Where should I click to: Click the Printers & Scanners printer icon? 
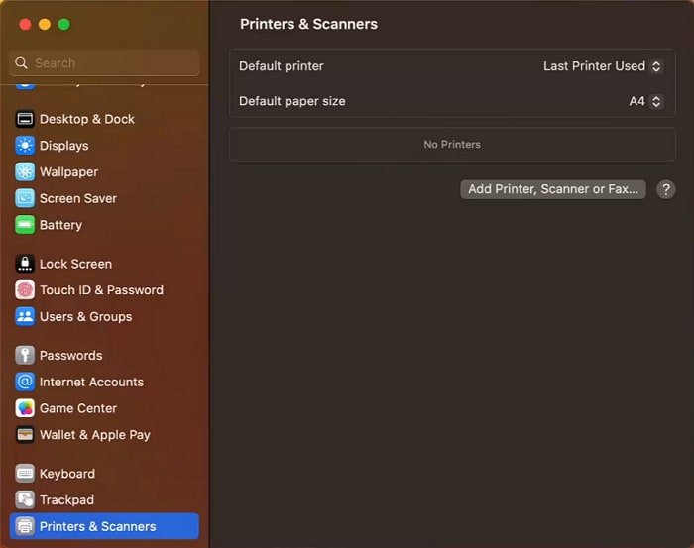pyautogui.click(x=25, y=526)
